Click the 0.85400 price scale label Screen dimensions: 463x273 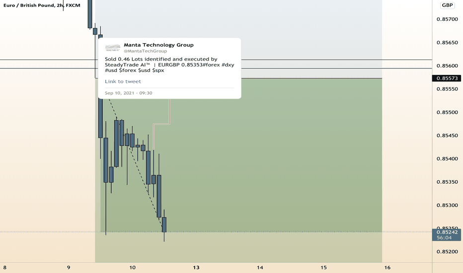(x=447, y=159)
